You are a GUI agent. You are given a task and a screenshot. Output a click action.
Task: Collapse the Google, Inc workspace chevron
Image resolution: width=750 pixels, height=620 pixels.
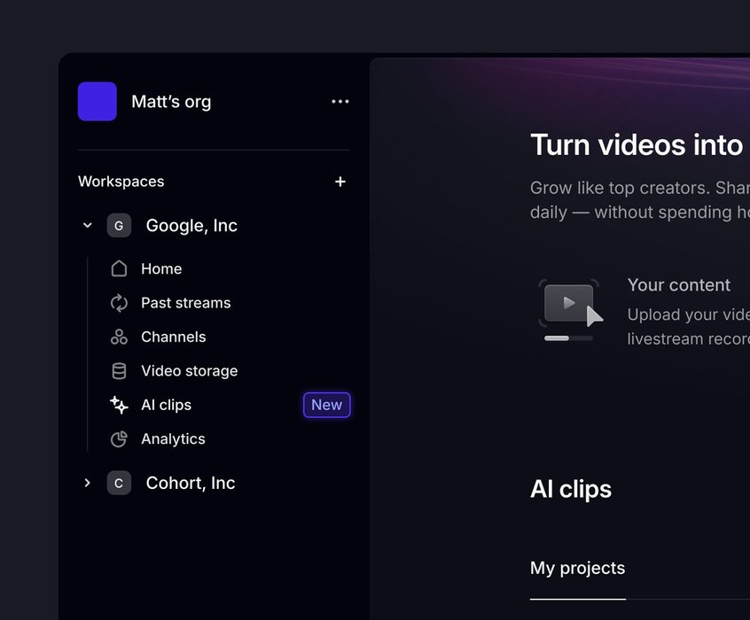87,226
